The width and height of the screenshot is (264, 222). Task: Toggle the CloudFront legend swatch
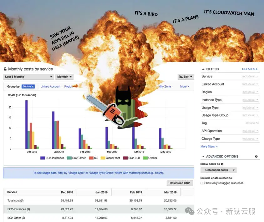(x=103, y=158)
